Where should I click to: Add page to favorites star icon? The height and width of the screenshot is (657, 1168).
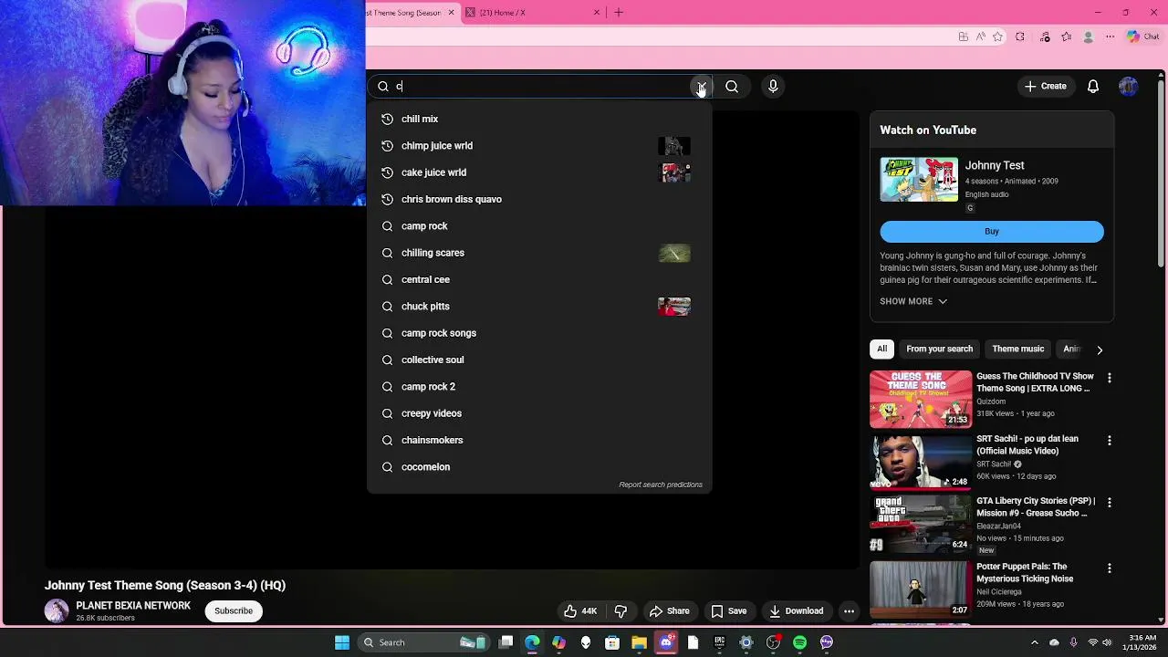tap(997, 36)
